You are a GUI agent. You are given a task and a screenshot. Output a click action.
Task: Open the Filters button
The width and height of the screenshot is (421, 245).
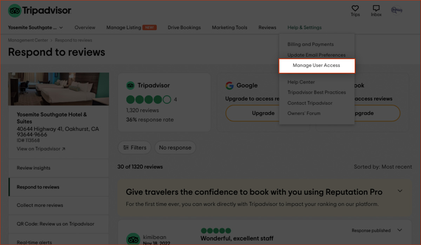click(x=134, y=148)
